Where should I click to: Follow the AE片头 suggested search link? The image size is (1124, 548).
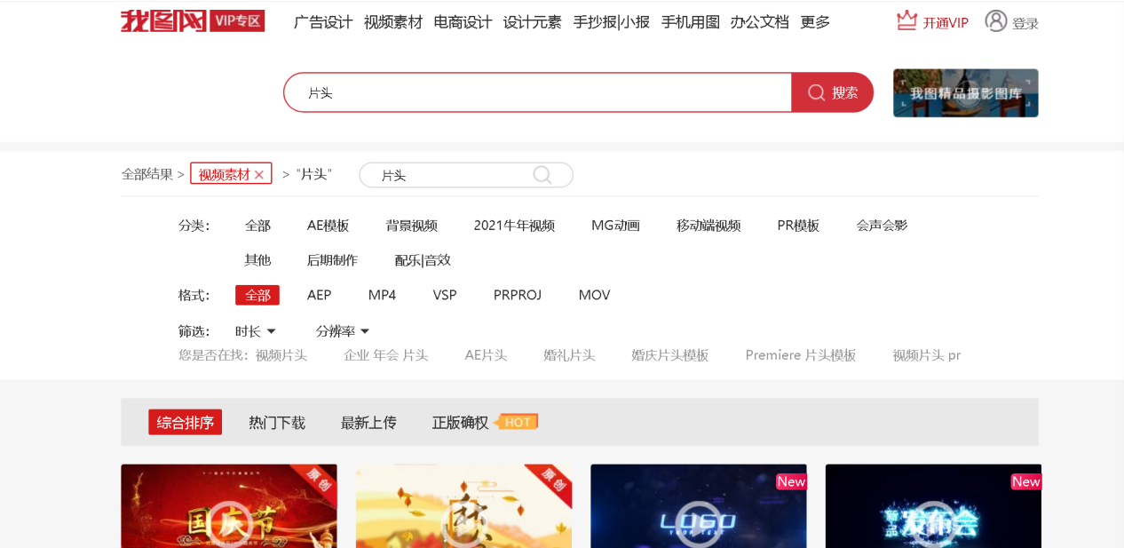click(x=486, y=354)
